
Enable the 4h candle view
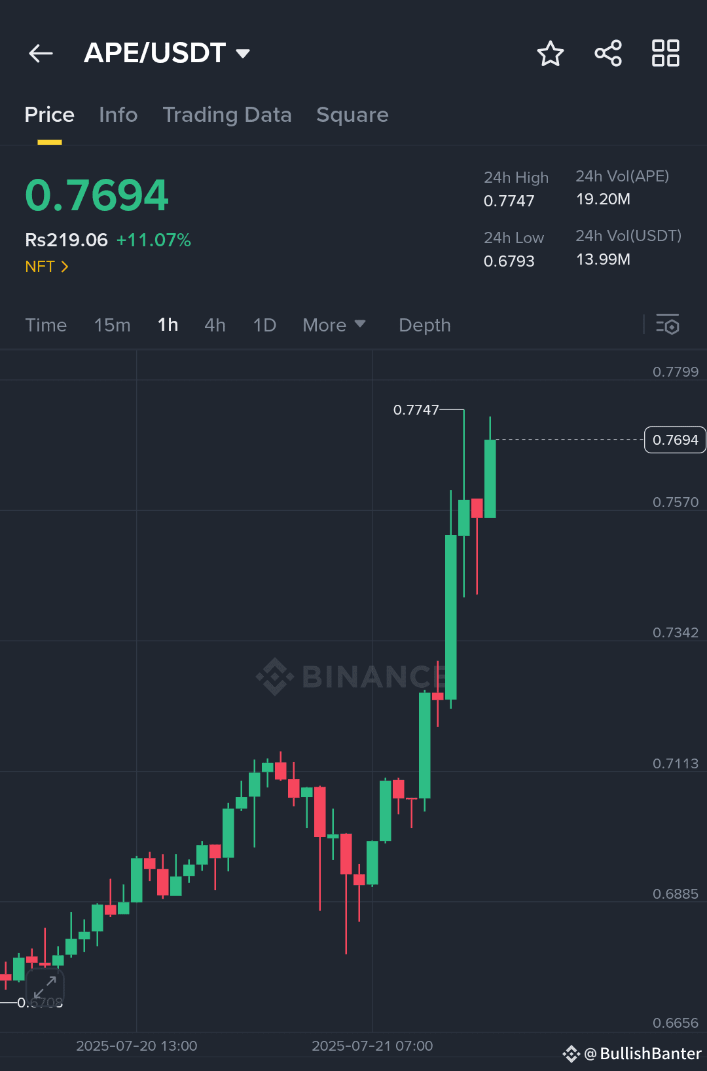pos(214,325)
